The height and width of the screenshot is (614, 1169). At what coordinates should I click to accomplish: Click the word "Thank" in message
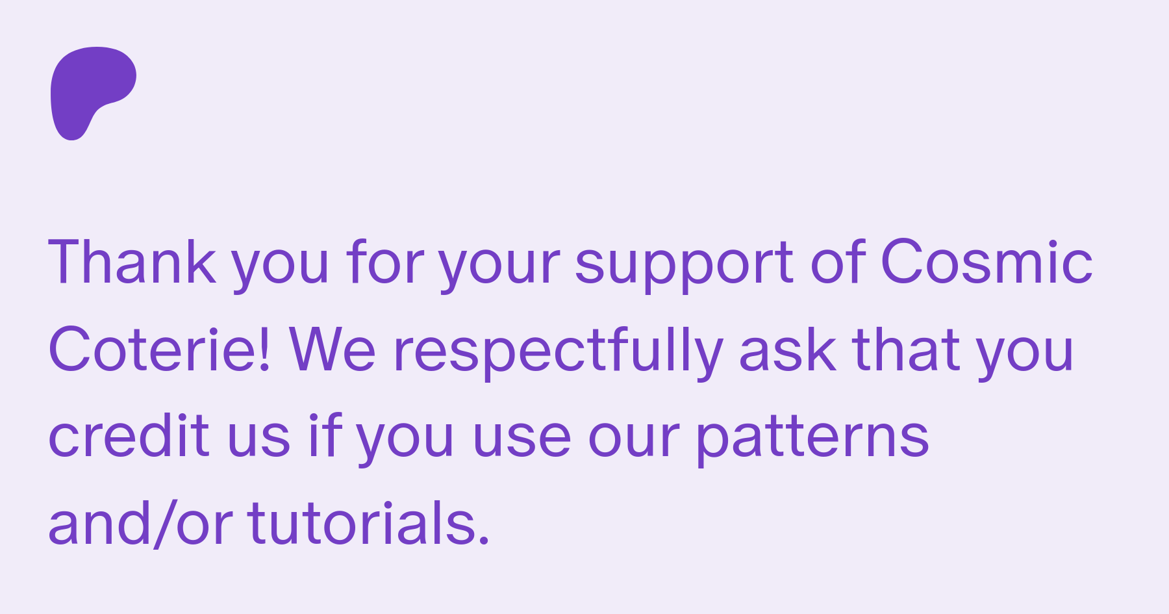click(132, 262)
